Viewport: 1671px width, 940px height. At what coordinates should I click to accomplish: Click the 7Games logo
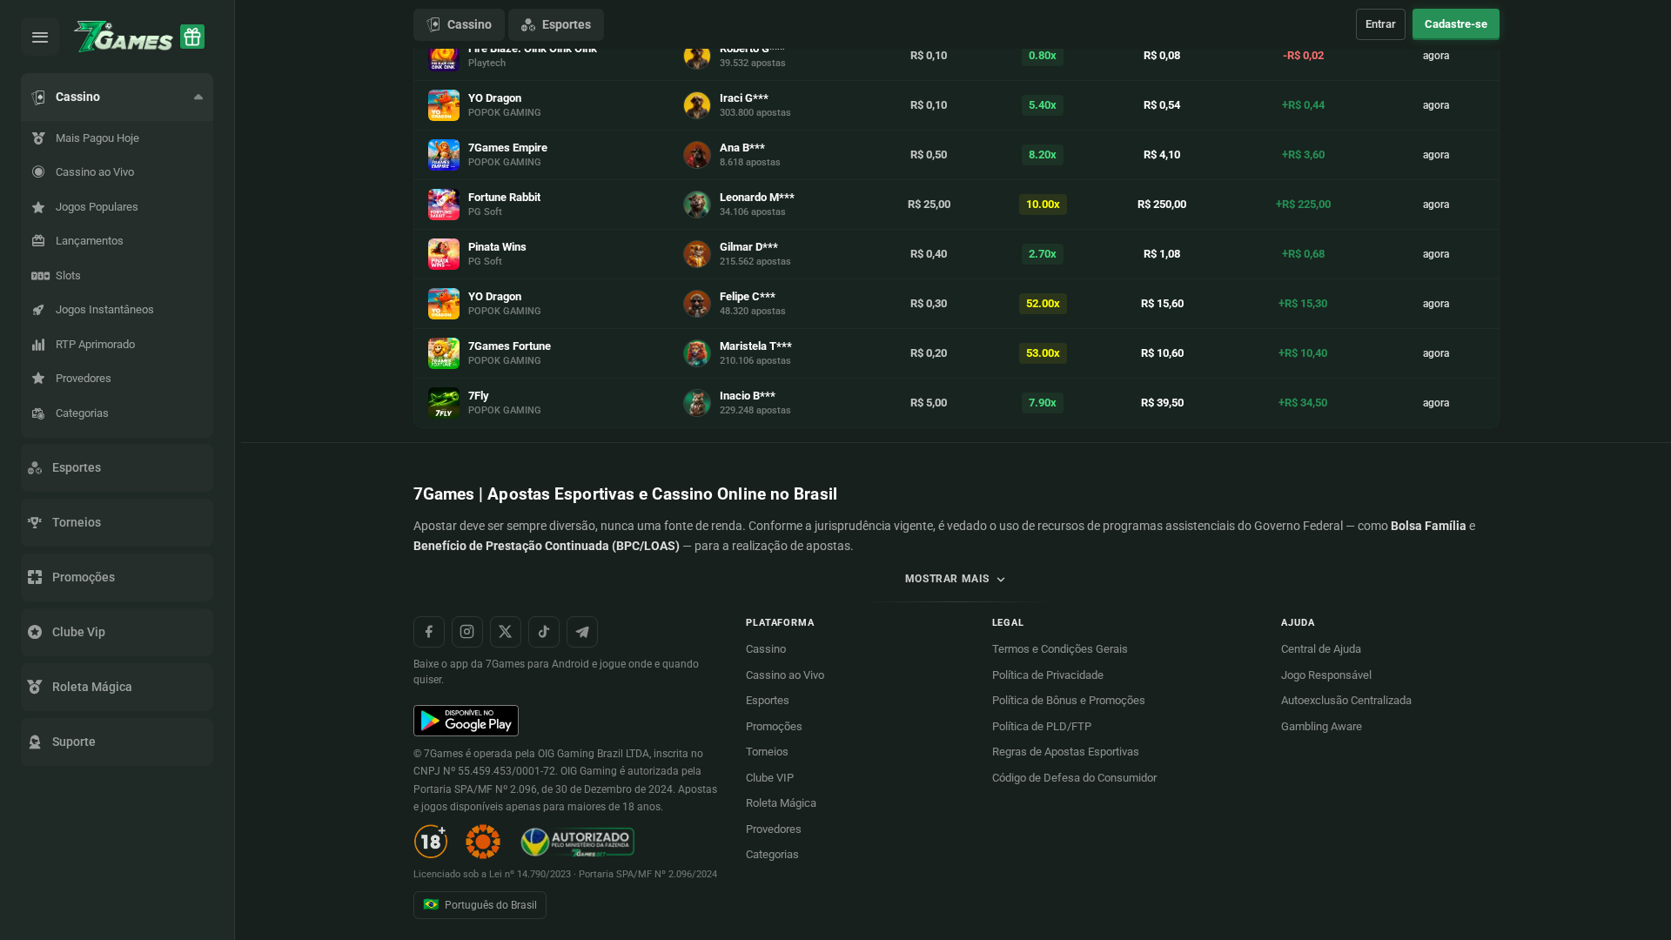click(124, 37)
